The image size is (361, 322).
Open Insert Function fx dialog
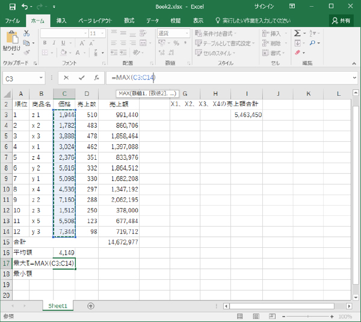(x=97, y=78)
